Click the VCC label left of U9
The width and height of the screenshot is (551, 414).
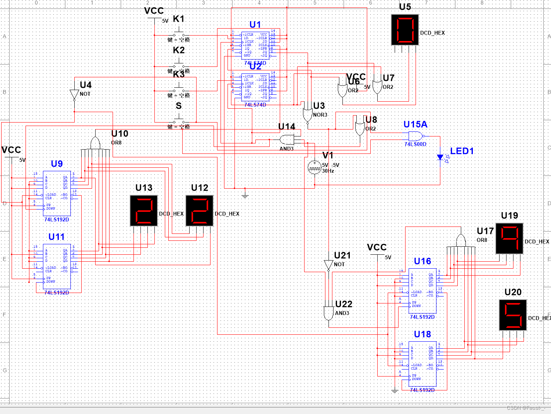click(11, 150)
